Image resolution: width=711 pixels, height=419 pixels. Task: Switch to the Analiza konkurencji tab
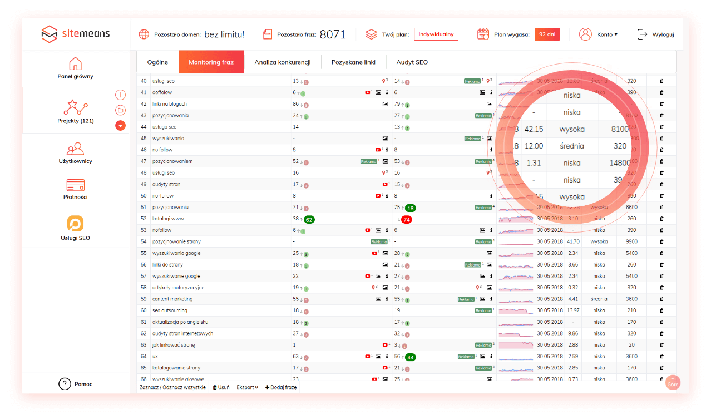pos(282,62)
